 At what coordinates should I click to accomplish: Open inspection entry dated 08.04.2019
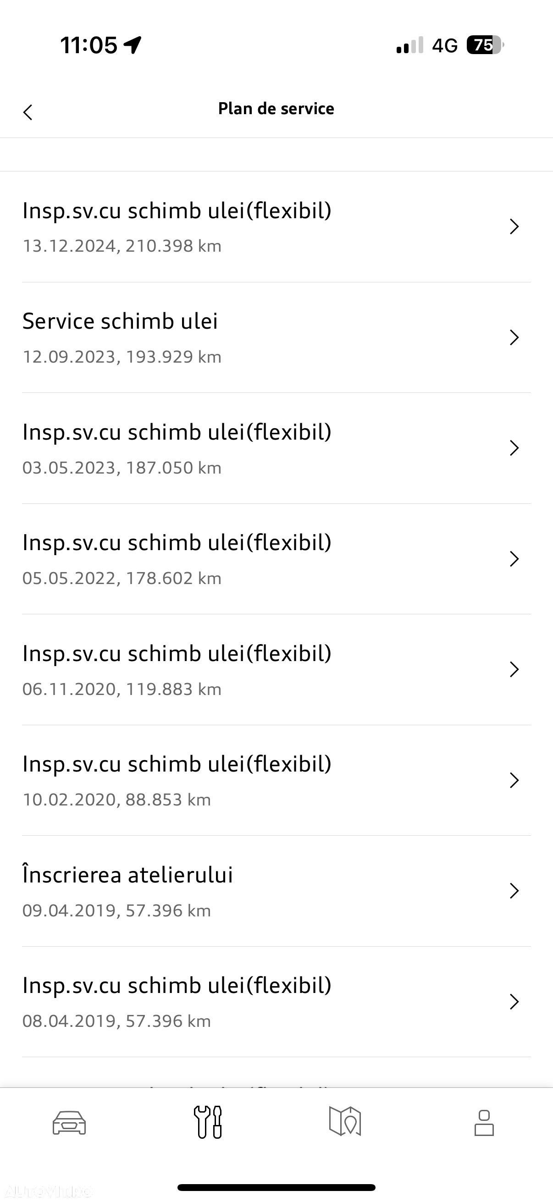coord(276,1002)
